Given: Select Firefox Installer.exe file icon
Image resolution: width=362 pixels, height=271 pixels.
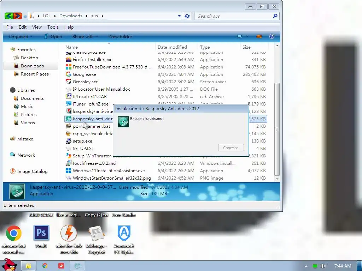Looking at the screenshot, I should click(x=69, y=59).
